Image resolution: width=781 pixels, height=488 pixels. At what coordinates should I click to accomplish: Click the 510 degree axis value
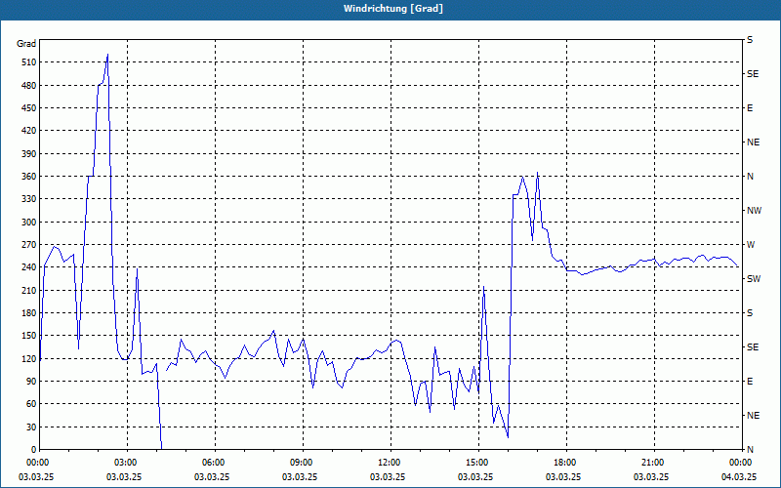(28, 62)
